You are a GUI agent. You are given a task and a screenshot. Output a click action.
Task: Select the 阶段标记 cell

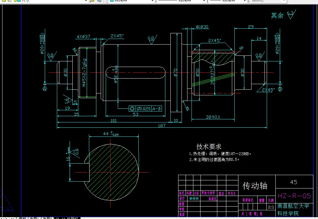(248, 200)
